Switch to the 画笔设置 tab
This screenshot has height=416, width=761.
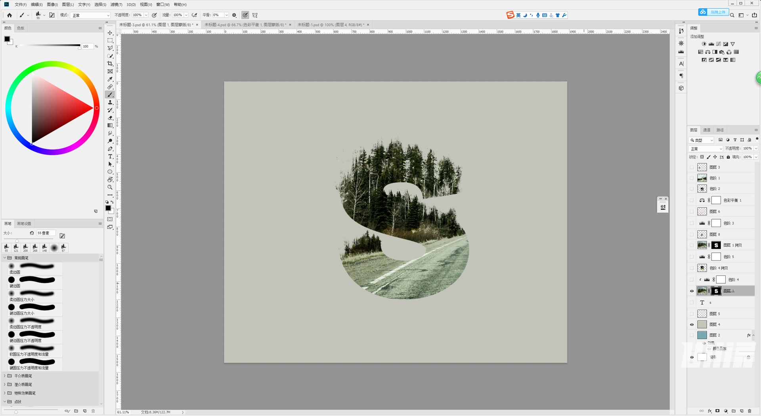(24, 223)
